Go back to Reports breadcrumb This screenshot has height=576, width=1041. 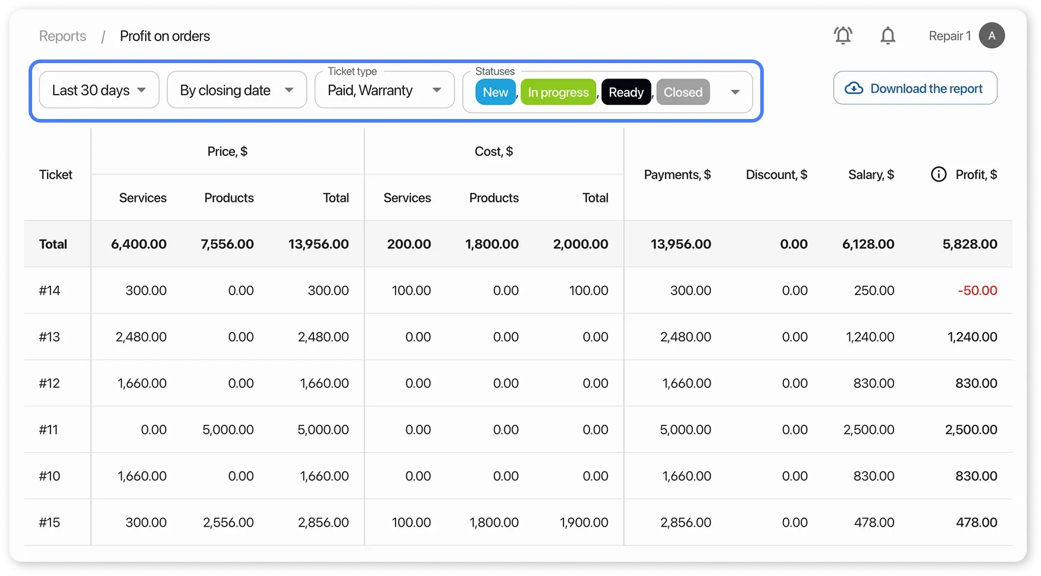(x=62, y=36)
